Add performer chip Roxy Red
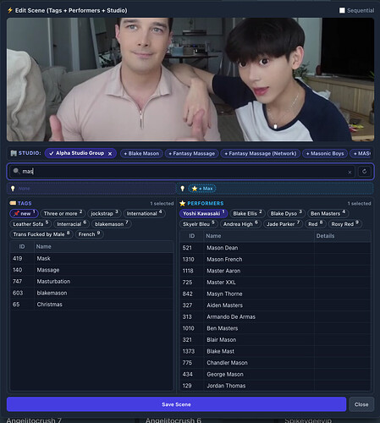Viewport: 380px width, 423px height. tap(344, 224)
